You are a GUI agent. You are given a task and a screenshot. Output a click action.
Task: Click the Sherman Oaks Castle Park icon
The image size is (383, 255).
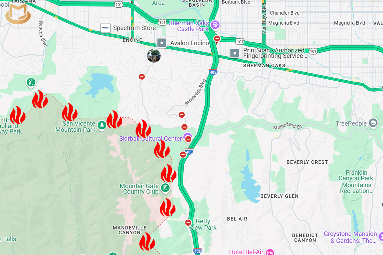[x=215, y=24]
